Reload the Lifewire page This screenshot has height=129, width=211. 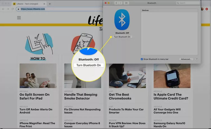[x=13, y=9]
